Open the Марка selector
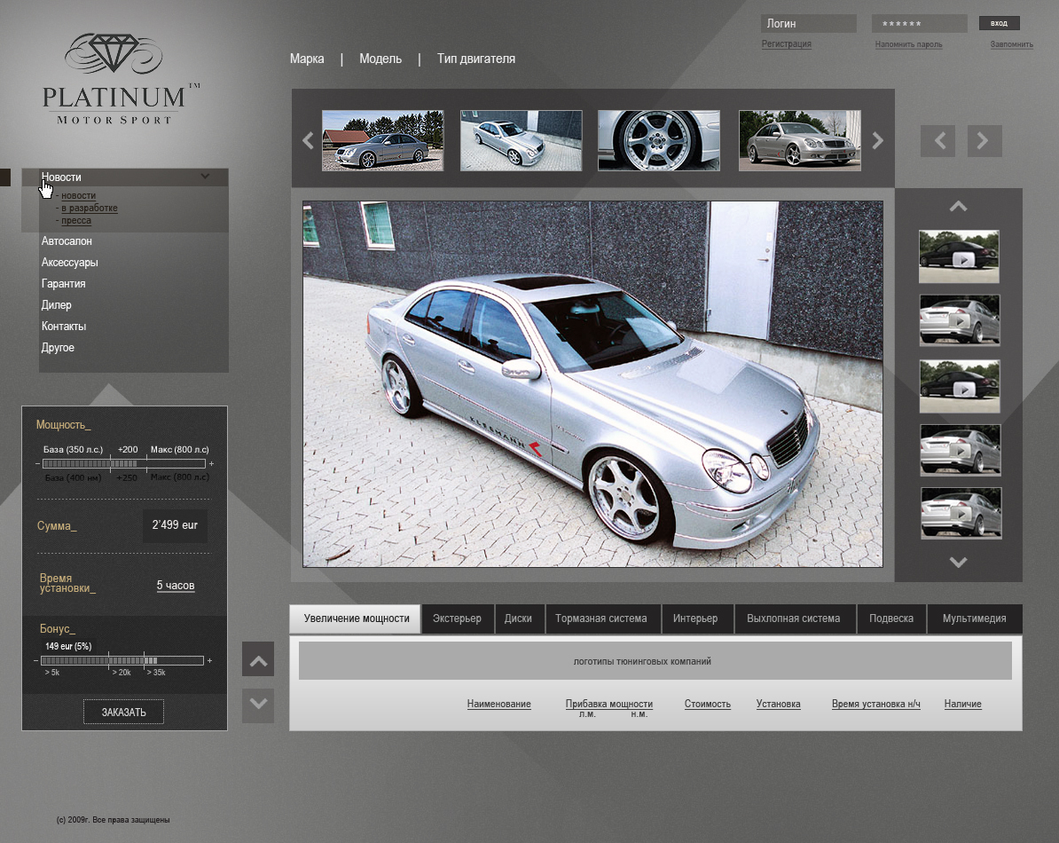 click(307, 59)
